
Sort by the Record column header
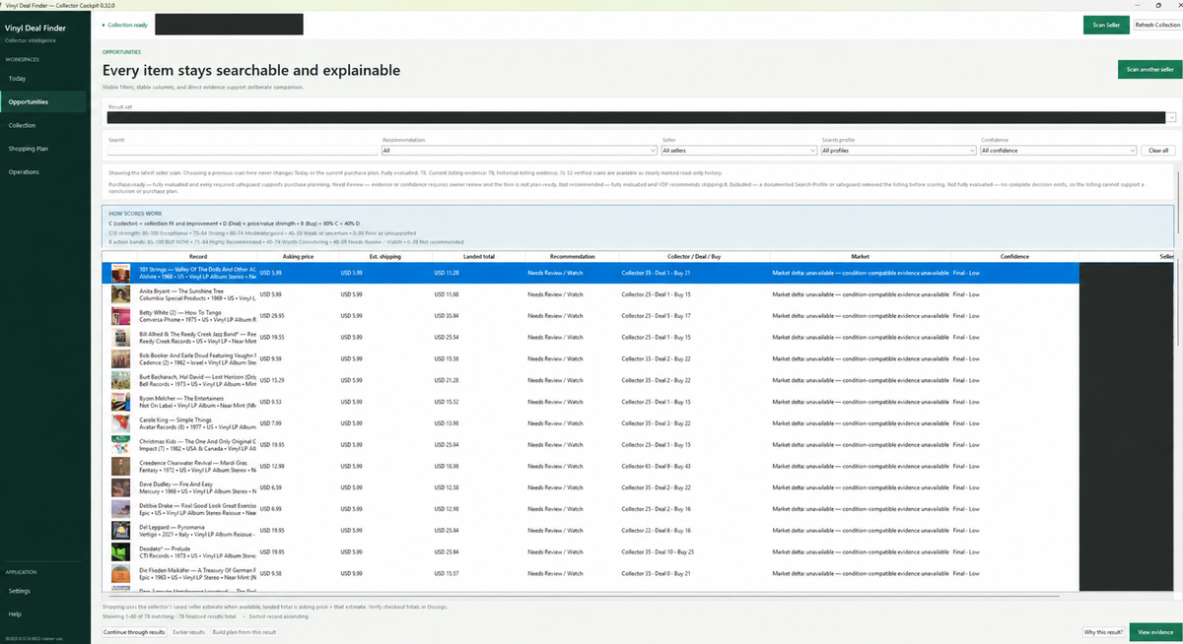point(197,256)
